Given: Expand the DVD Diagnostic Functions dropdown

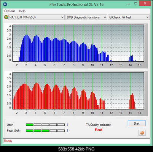Looking at the screenshot, I should 86,17.
